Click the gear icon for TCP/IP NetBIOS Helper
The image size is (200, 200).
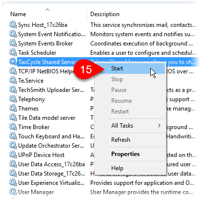point(13,71)
